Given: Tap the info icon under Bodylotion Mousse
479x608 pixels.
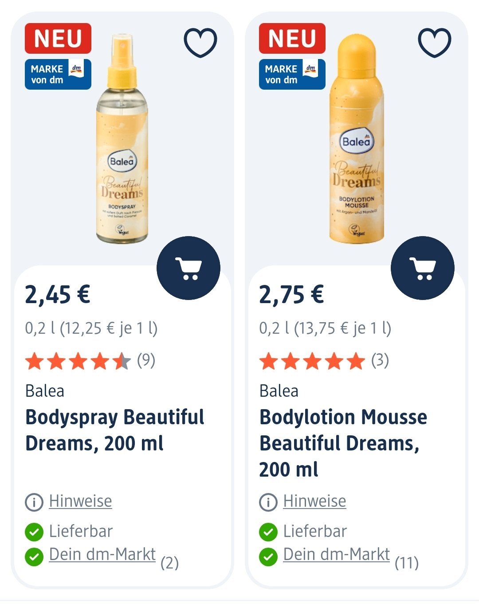Looking at the screenshot, I should [268, 502].
